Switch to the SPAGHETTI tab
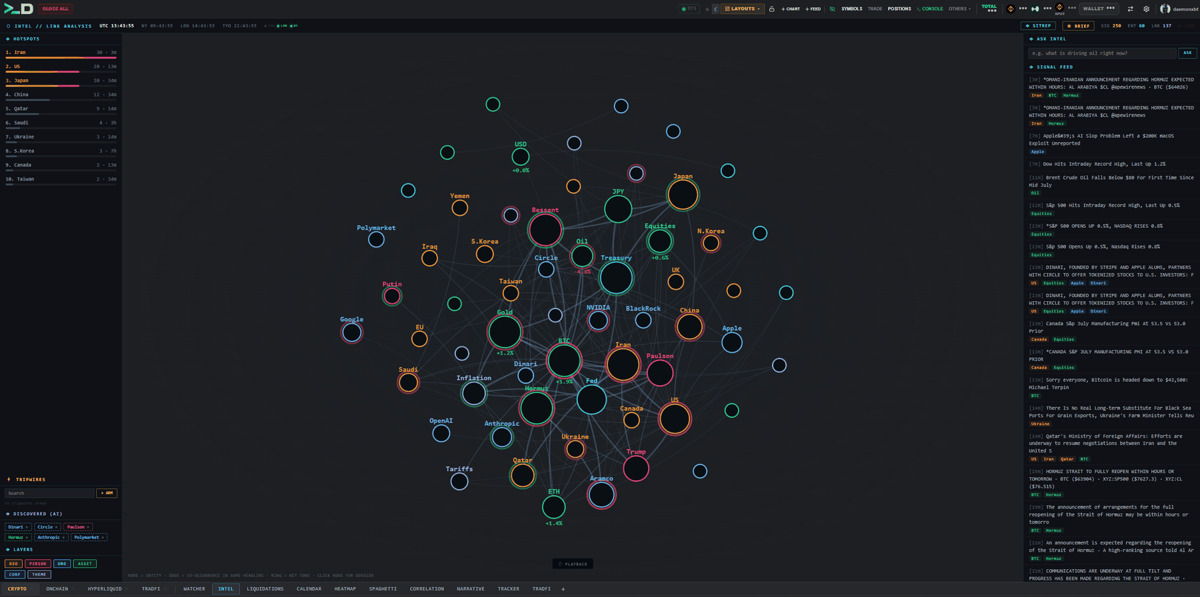The image size is (1200, 597). click(383, 589)
